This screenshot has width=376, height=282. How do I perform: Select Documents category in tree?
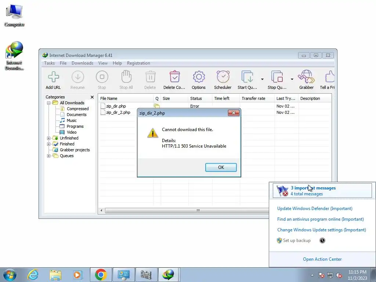click(x=76, y=115)
